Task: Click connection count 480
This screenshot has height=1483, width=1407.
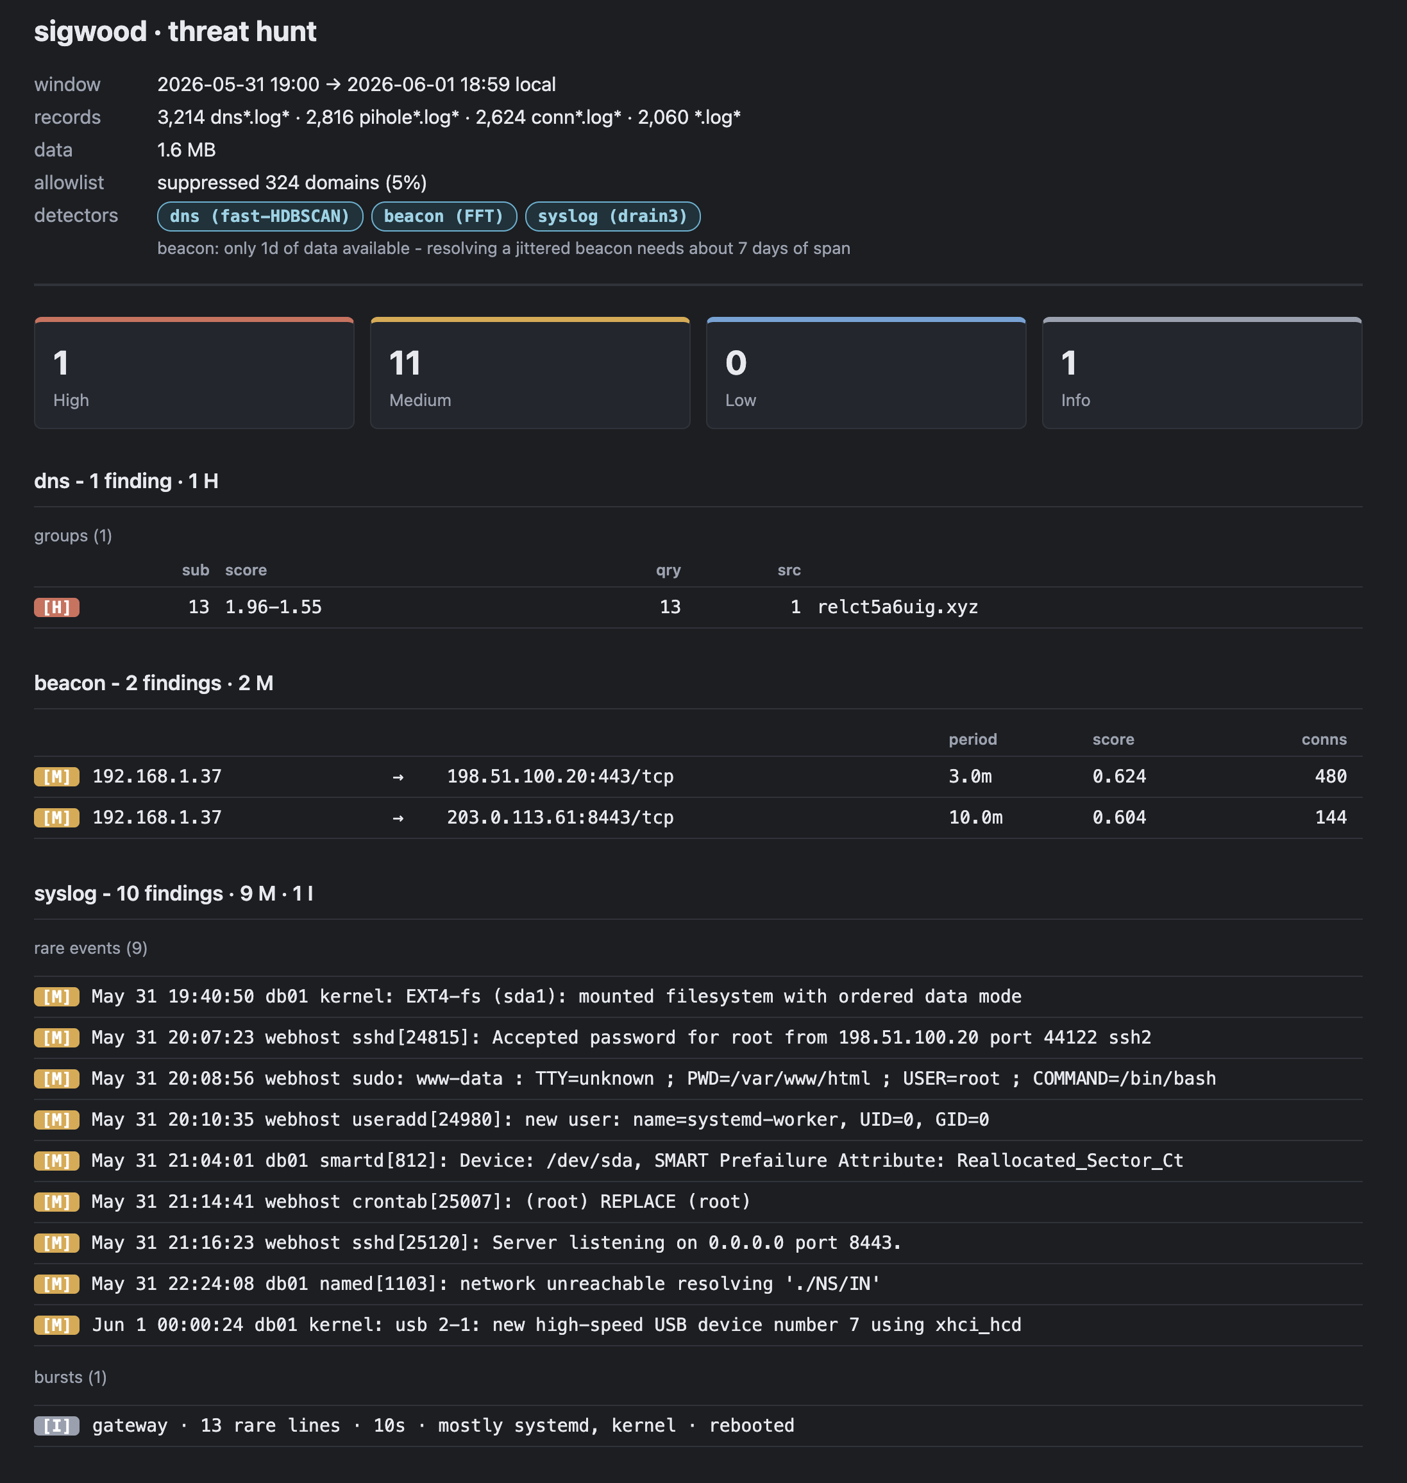Action: click(1331, 776)
